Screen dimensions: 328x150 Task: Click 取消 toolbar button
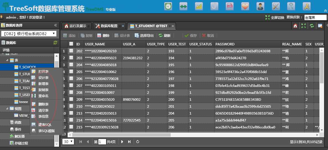[208, 35]
